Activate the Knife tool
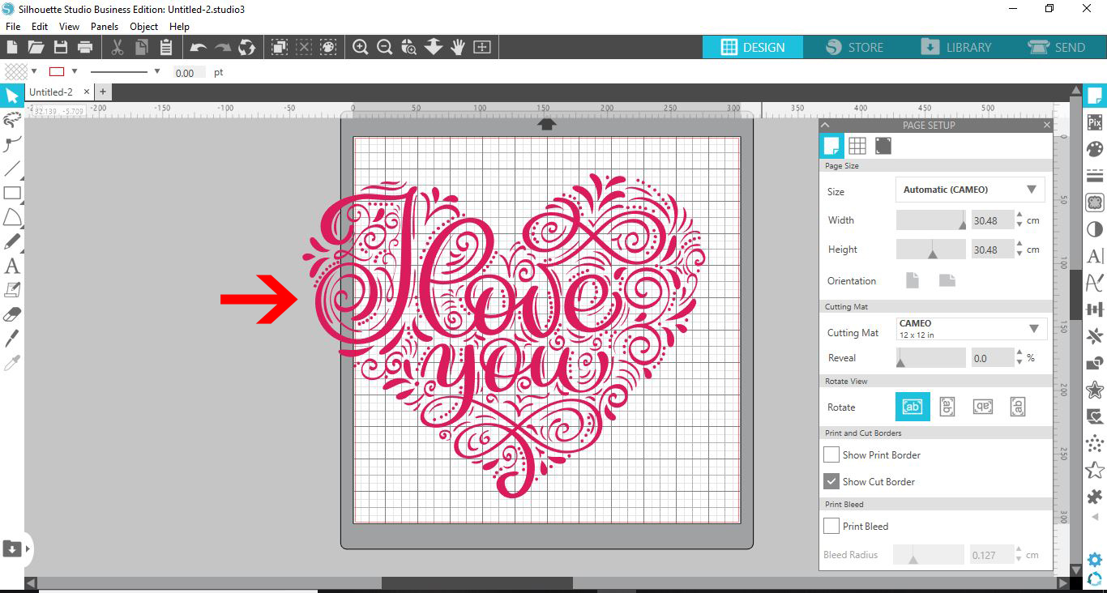The width and height of the screenshot is (1107, 593). pos(12,337)
